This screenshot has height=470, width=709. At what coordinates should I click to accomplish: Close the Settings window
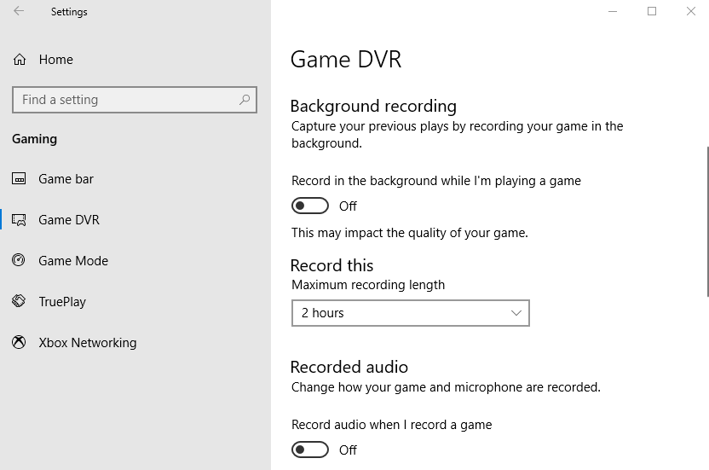[x=690, y=11]
